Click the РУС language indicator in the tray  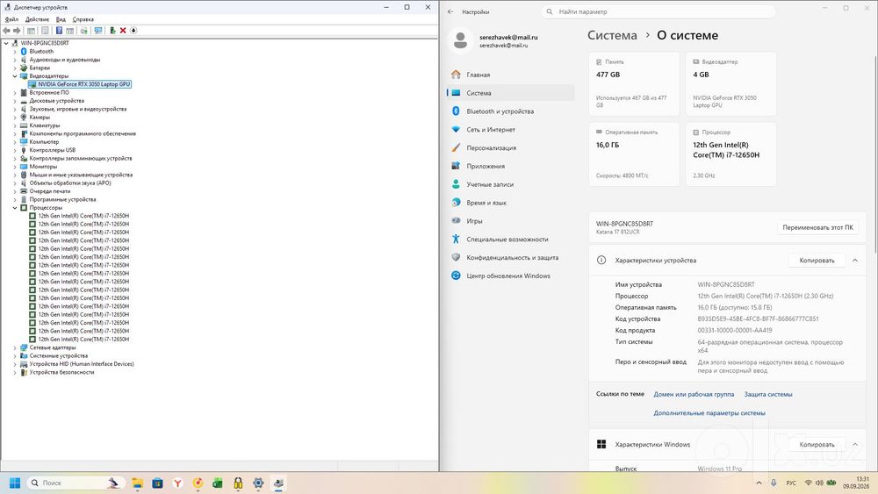[x=791, y=483]
